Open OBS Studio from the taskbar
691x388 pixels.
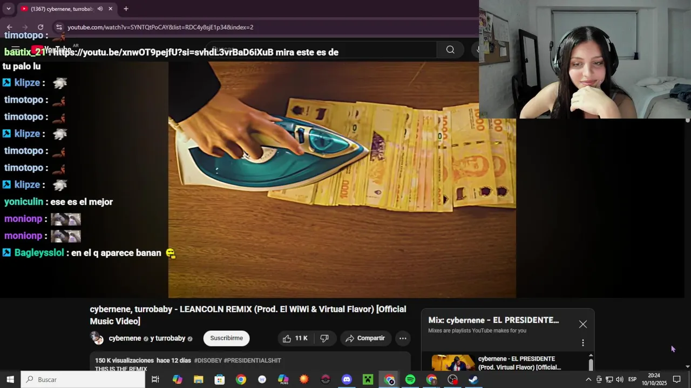tap(452, 379)
